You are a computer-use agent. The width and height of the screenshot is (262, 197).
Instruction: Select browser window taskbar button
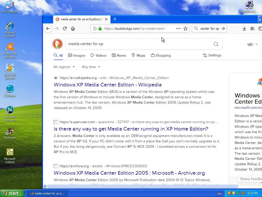(x=47, y=193)
